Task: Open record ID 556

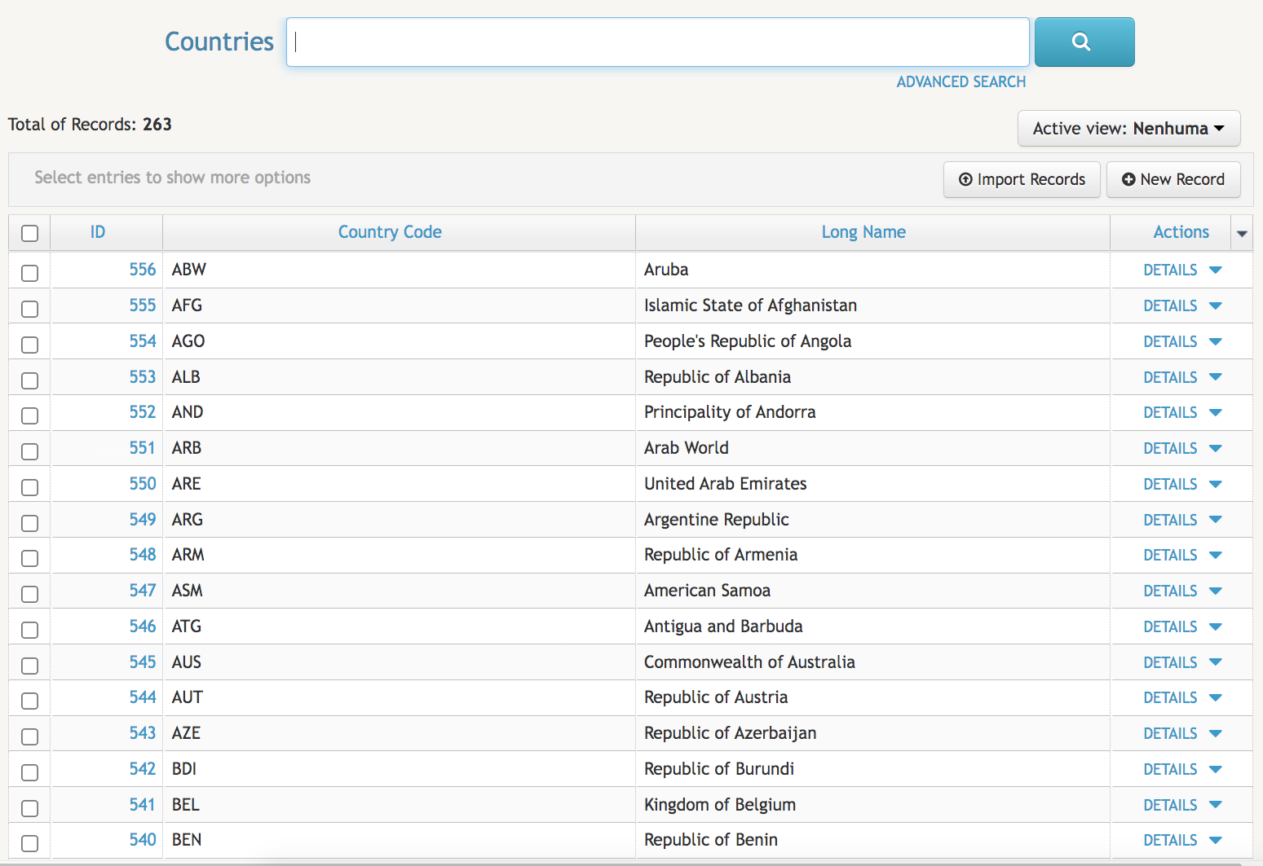Action: [x=142, y=270]
